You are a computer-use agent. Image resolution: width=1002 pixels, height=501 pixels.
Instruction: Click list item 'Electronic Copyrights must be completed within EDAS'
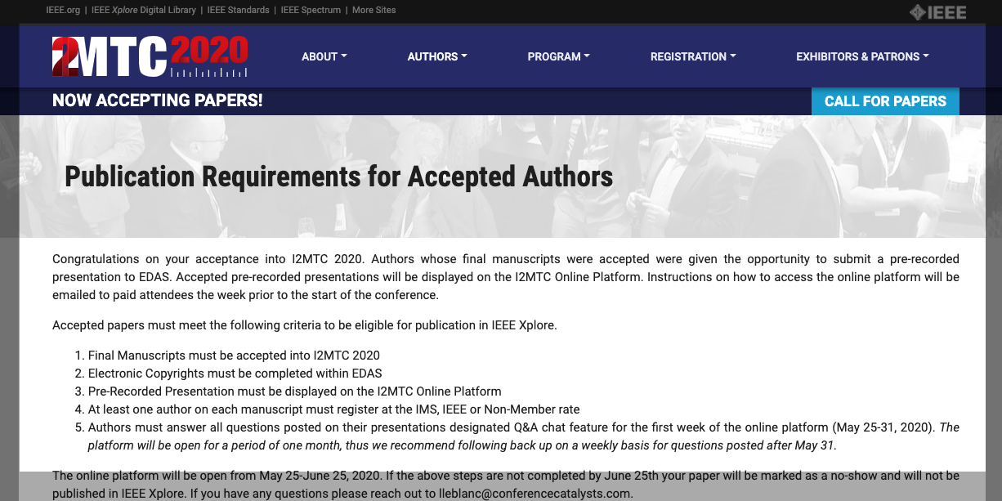(235, 374)
